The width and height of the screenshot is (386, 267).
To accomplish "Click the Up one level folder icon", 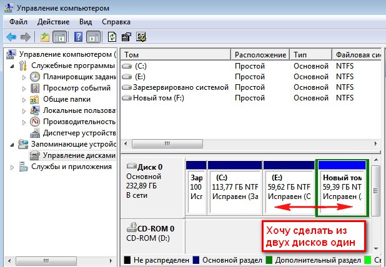I will (45, 37).
